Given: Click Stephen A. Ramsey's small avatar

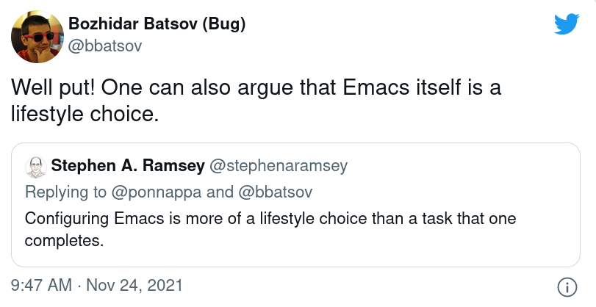Looking at the screenshot, I should (36, 167).
